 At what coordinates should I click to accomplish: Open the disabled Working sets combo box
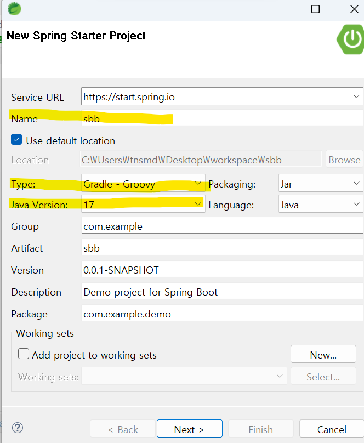point(184,376)
